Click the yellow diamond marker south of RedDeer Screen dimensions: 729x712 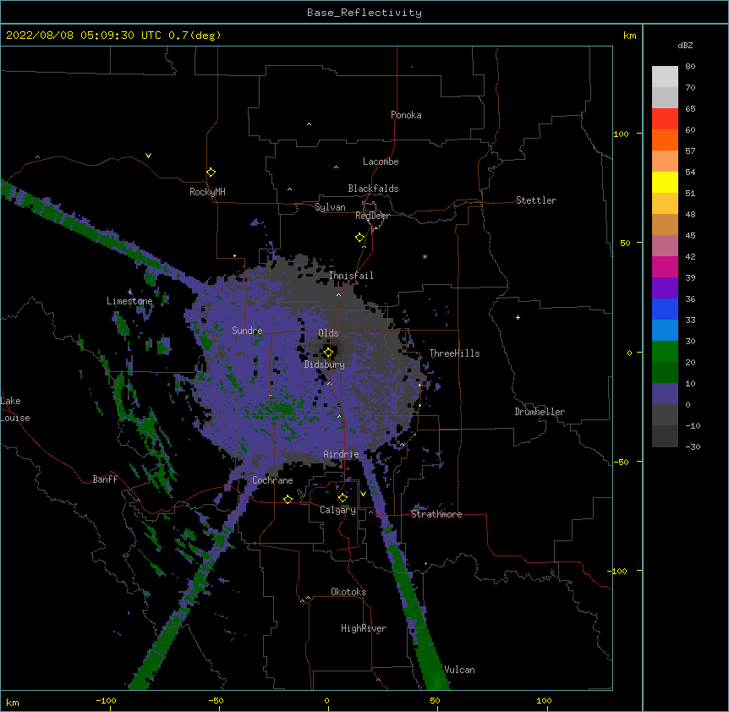pyautogui.click(x=360, y=238)
